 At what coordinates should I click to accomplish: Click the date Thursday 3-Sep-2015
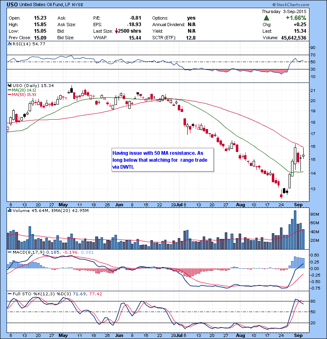coord(284,11)
